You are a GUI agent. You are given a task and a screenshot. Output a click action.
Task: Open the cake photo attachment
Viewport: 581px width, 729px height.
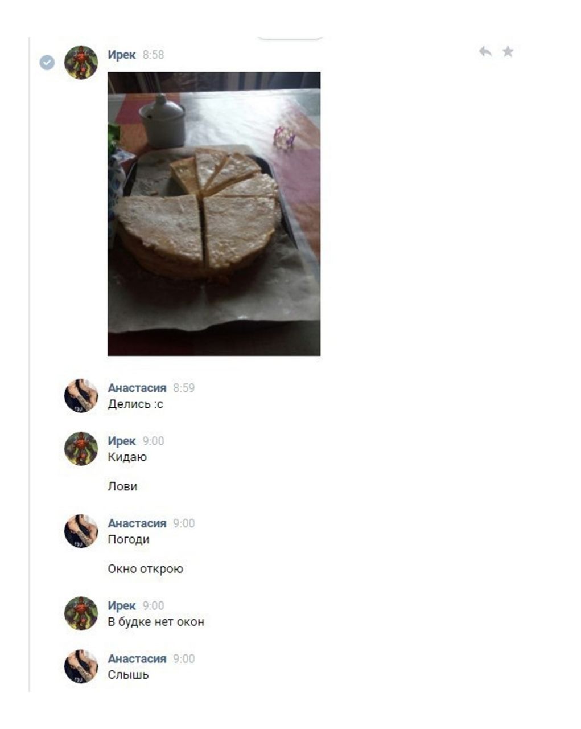(214, 214)
